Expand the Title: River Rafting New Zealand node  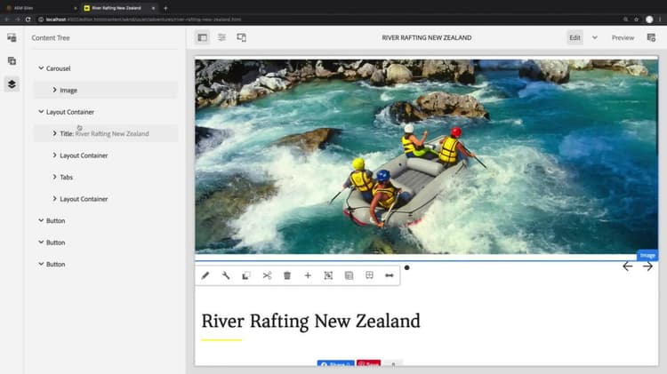pos(54,133)
